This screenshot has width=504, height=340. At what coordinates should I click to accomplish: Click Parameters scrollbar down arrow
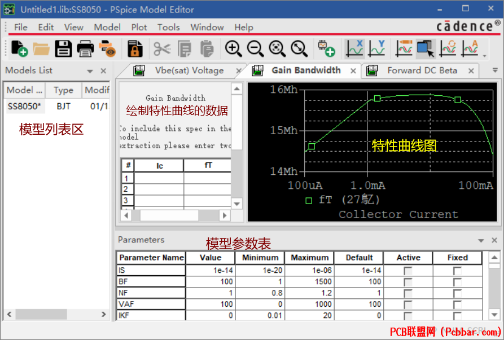click(x=494, y=315)
